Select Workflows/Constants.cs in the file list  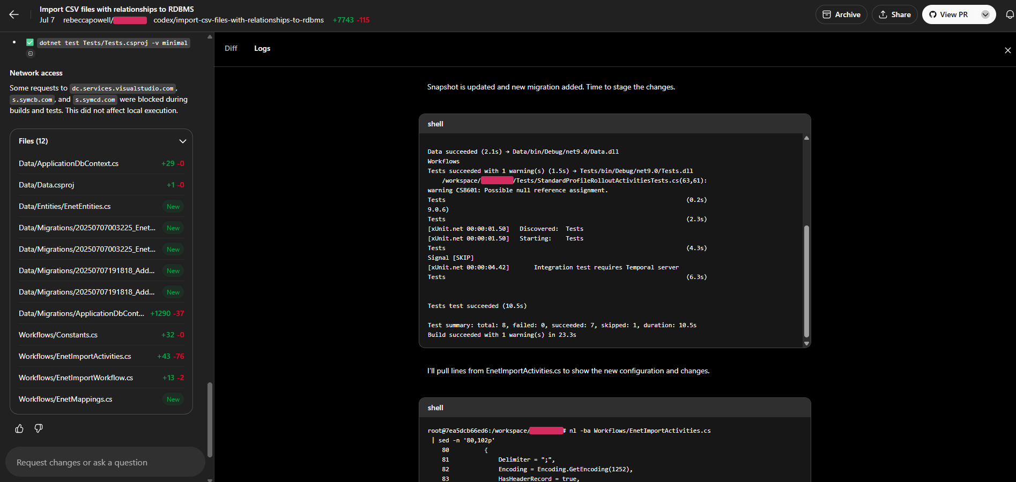[x=58, y=335]
